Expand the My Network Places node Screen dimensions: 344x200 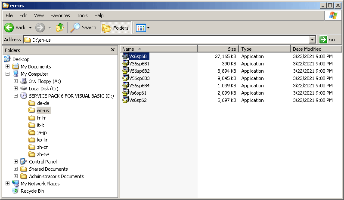(x=7, y=184)
